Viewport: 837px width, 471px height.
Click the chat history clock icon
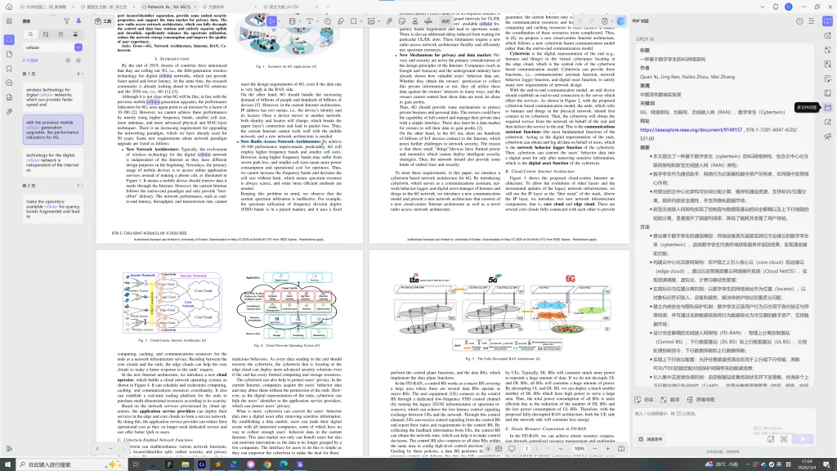[801, 21]
